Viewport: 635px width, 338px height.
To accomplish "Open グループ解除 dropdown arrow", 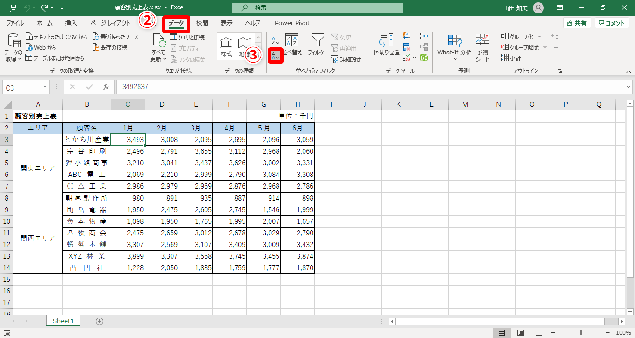I will pyautogui.click(x=545, y=47).
